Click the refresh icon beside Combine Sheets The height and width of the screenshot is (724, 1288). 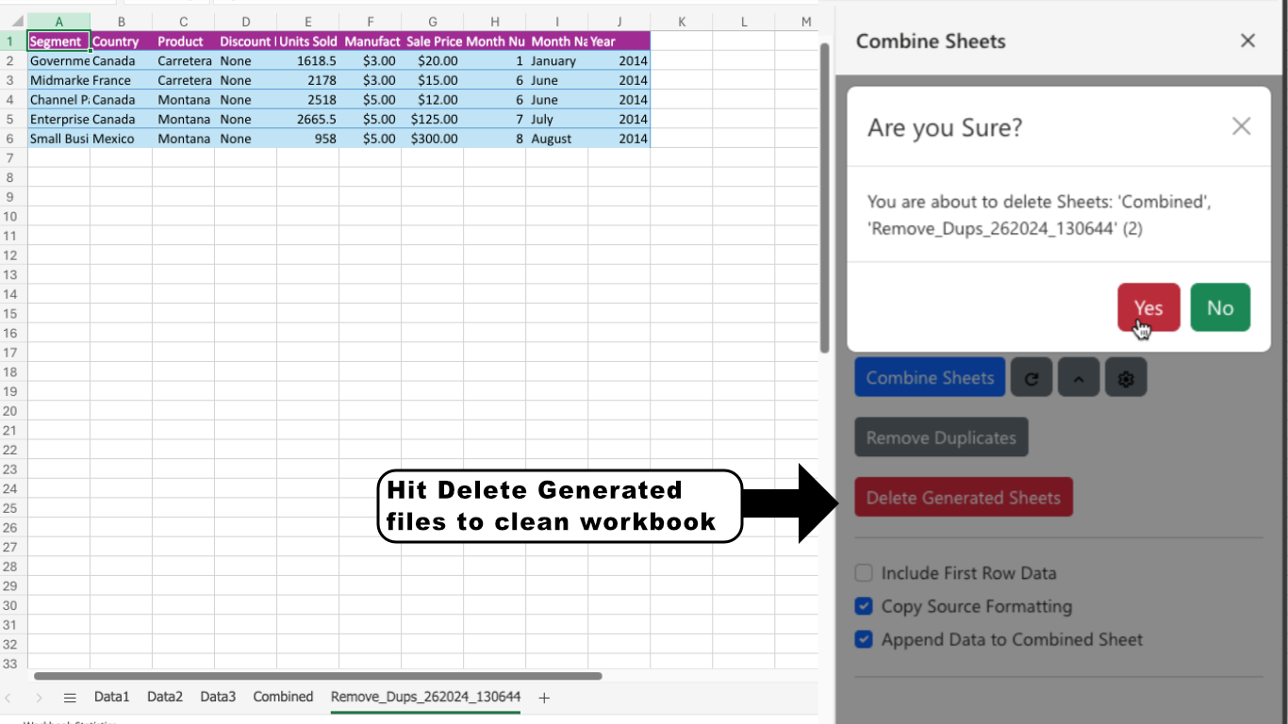coord(1031,377)
